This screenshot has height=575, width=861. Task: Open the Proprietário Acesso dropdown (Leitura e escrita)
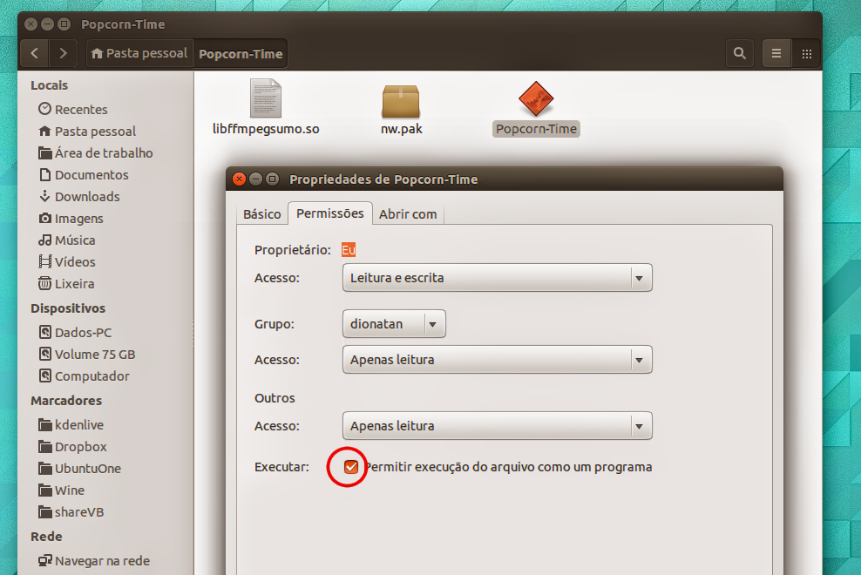click(x=498, y=277)
